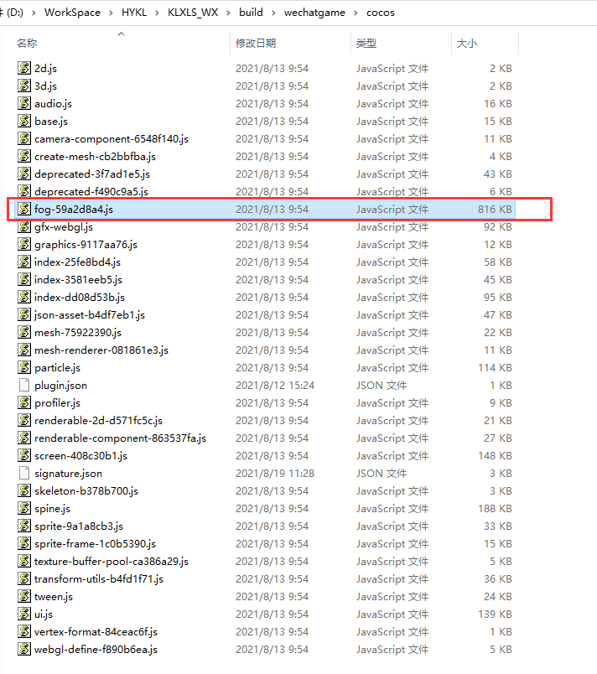The width and height of the screenshot is (597, 674).
Task: Navigate to WorkSpace in address bar
Action: [72, 13]
